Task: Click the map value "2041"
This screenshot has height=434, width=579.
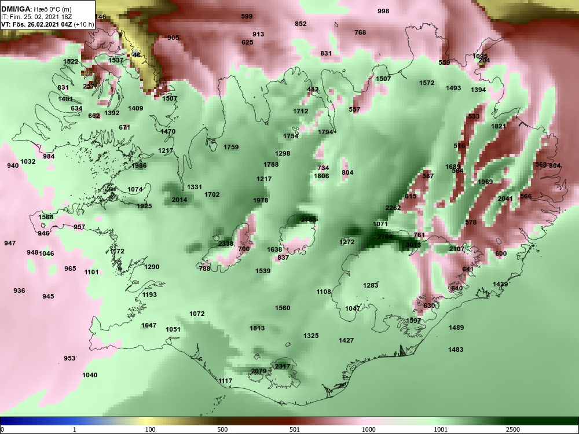Action: pos(505,198)
